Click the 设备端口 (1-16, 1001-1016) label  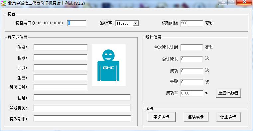(39, 23)
